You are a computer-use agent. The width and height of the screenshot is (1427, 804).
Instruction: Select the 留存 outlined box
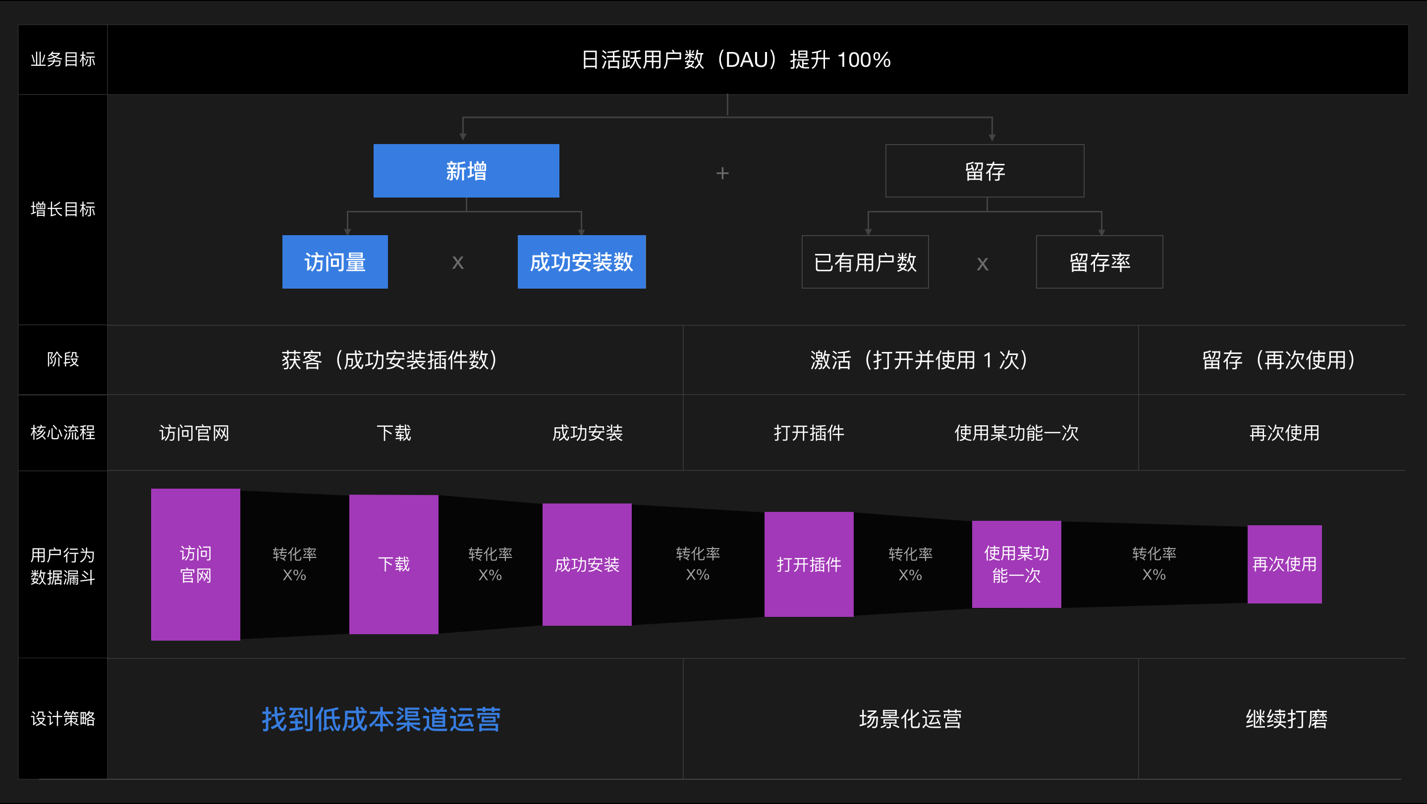click(985, 171)
